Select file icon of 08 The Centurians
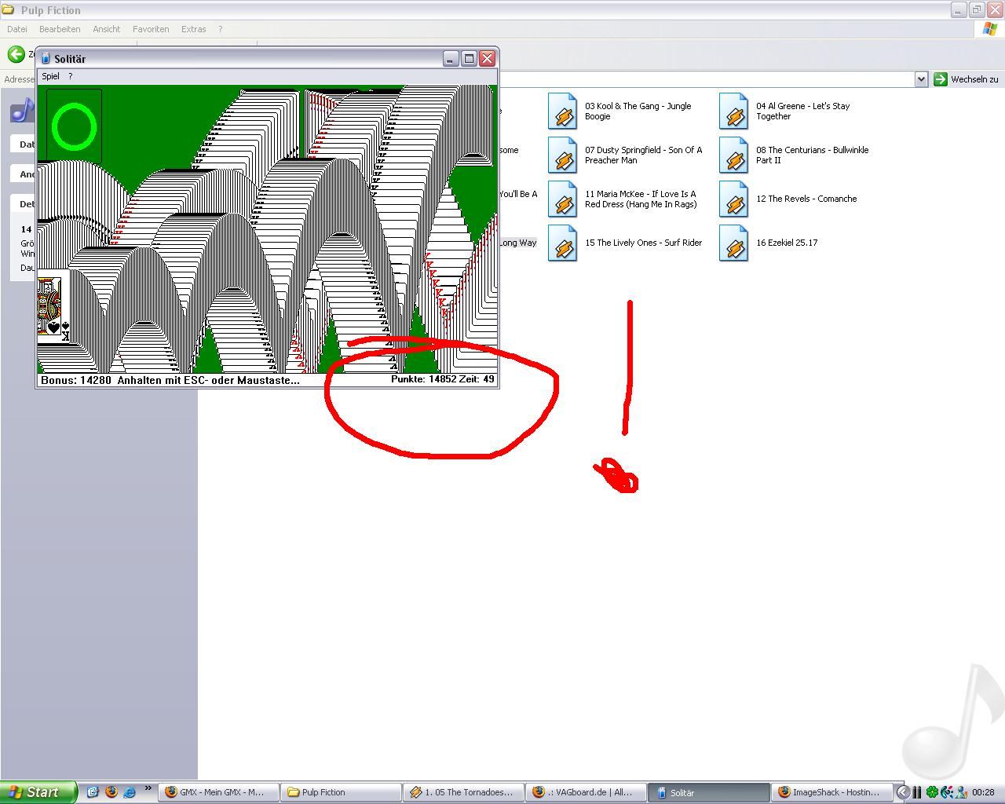Image resolution: width=1005 pixels, height=804 pixels. tap(733, 155)
